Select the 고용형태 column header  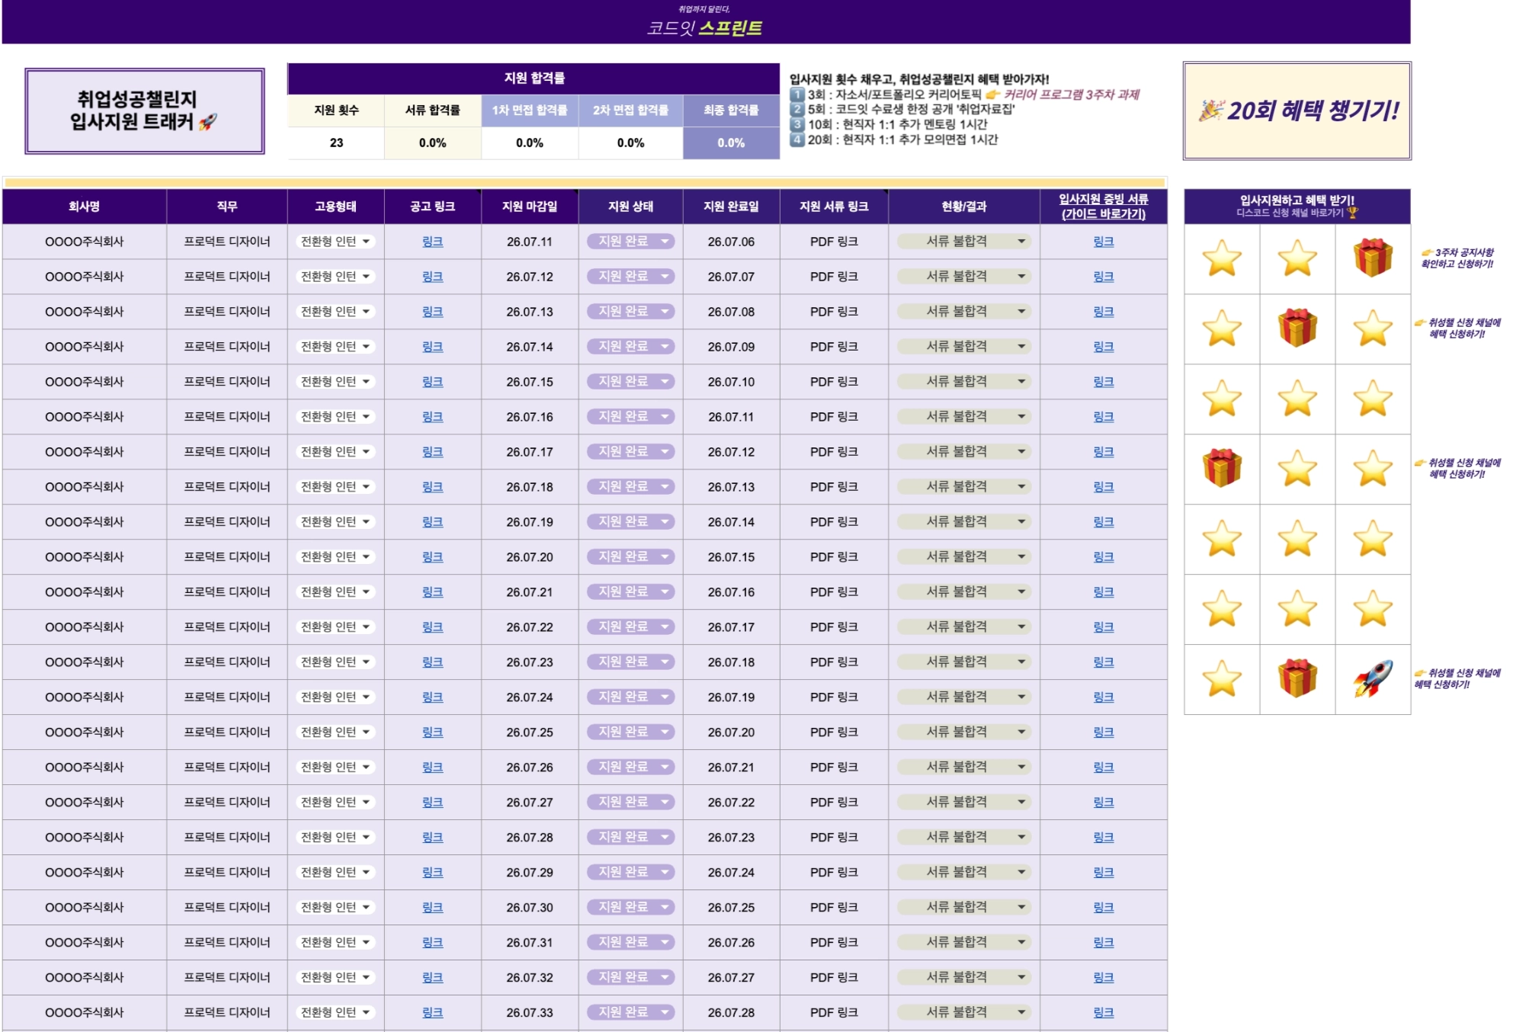[335, 207]
